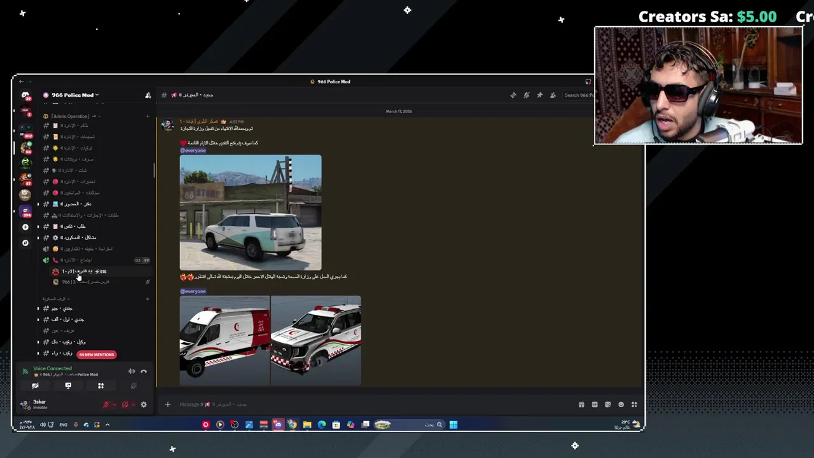Open emoji picker in message bar
Screen dimensions: 814x458
(x=621, y=405)
